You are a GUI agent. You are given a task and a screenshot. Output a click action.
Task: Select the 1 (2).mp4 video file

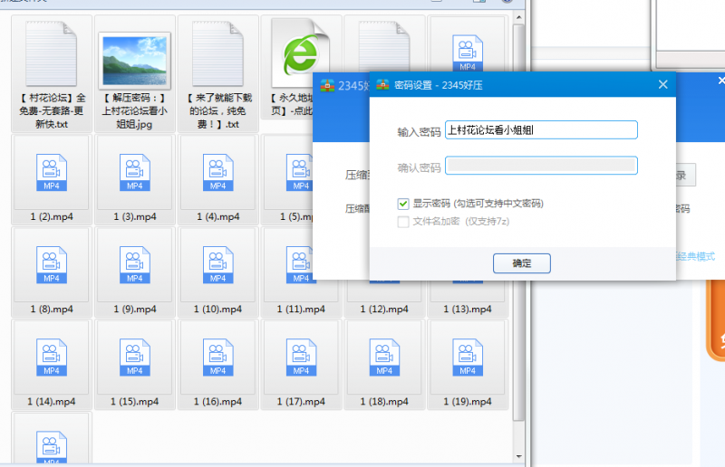[x=52, y=172]
